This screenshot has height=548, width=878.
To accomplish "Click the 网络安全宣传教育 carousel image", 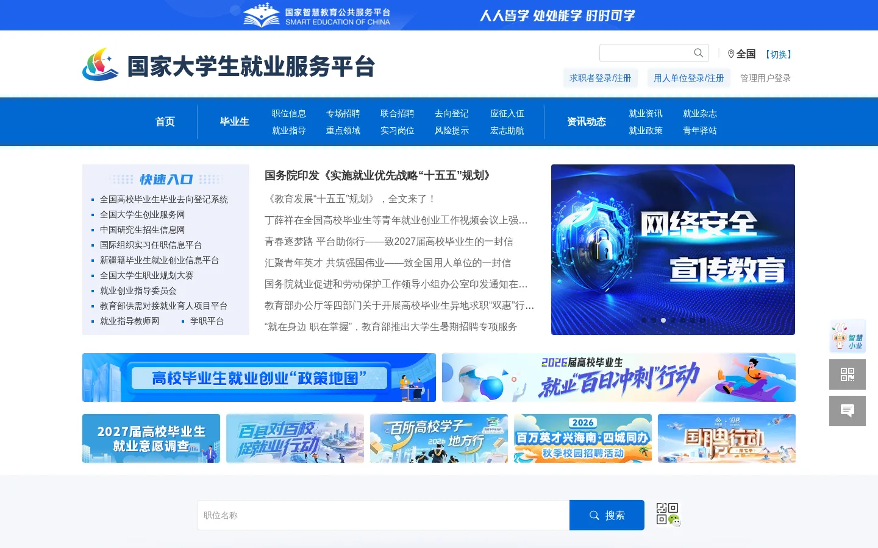I will click(673, 250).
